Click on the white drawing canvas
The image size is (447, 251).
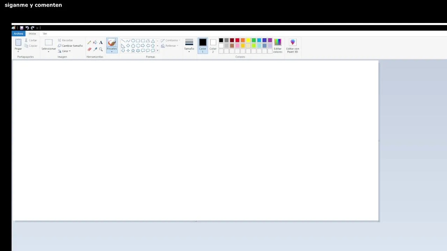196,140
